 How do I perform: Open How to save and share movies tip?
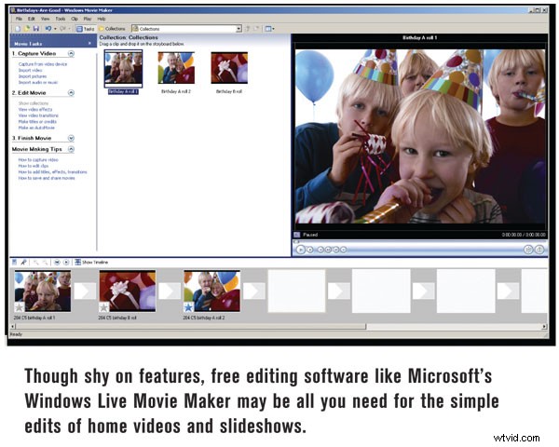click(47, 178)
